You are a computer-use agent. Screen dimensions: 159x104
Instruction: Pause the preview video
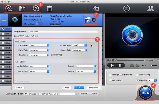(x=120, y=65)
